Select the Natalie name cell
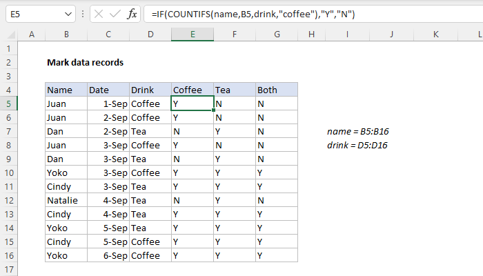This screenshot has width=483, height=276. click(66, 200)
